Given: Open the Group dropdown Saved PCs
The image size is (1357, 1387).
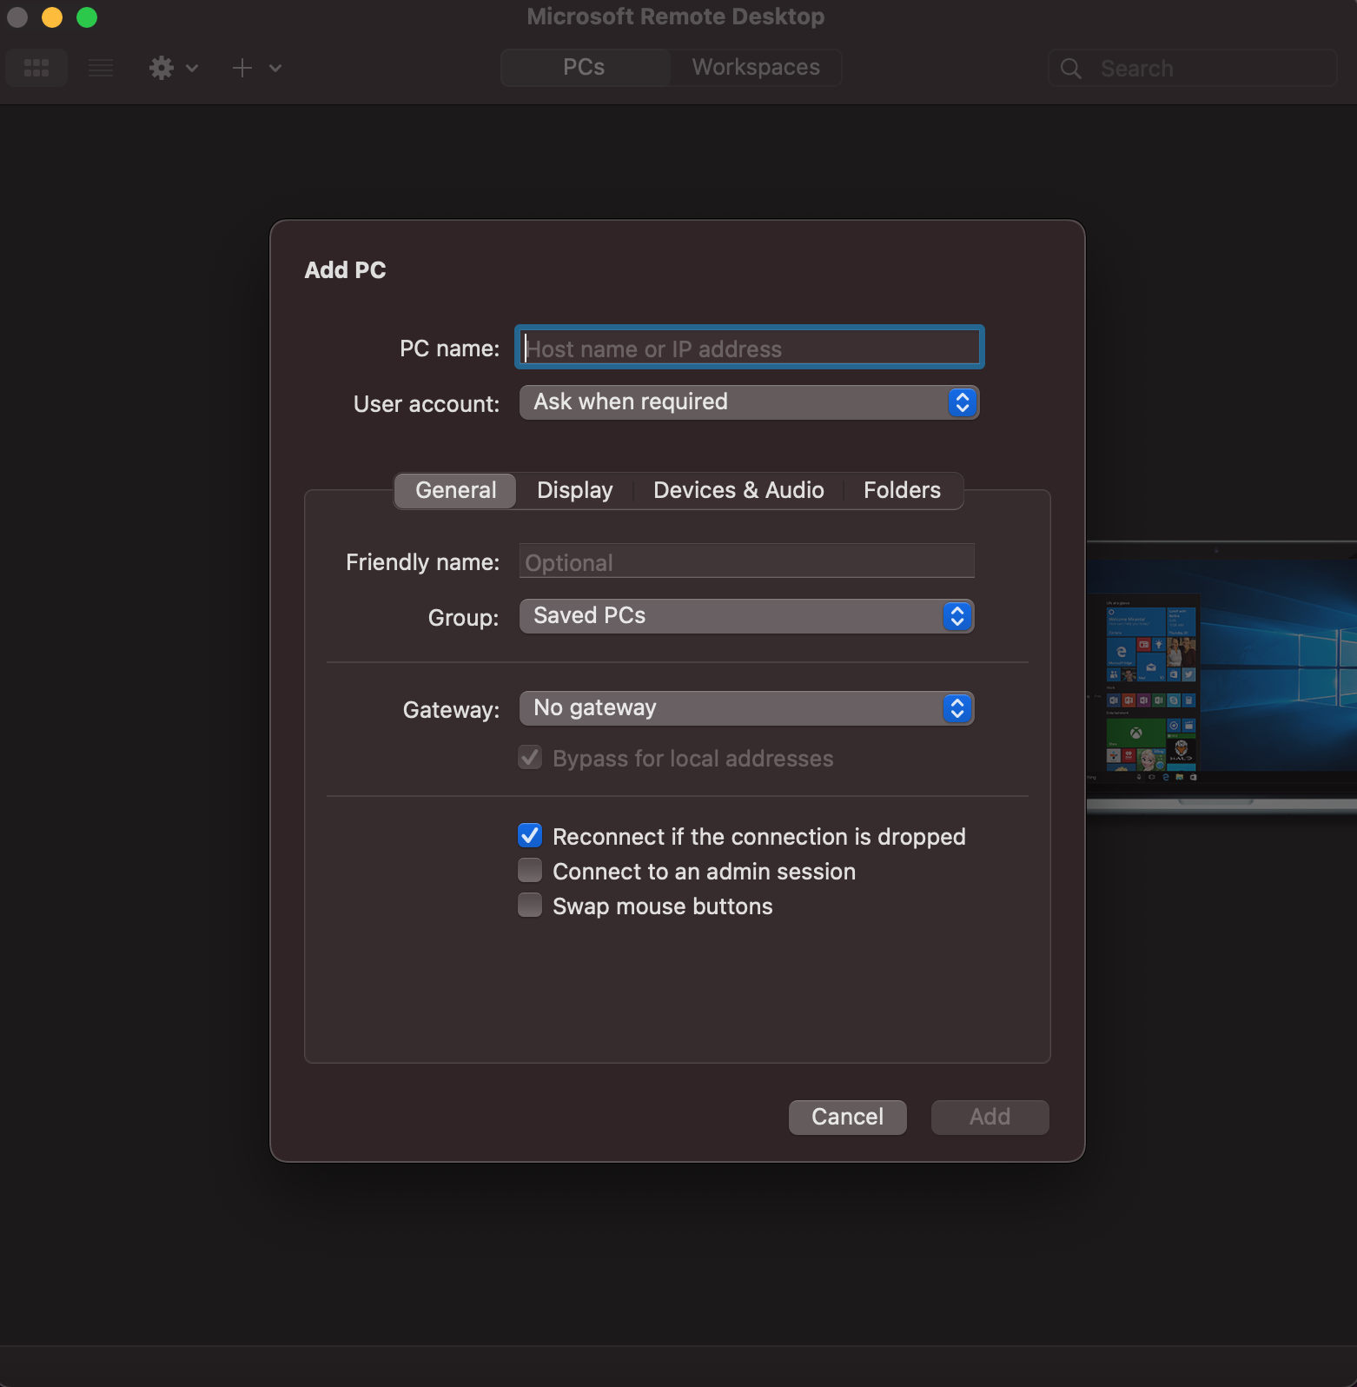Looking at the screenshot, I should pos(746,616).
